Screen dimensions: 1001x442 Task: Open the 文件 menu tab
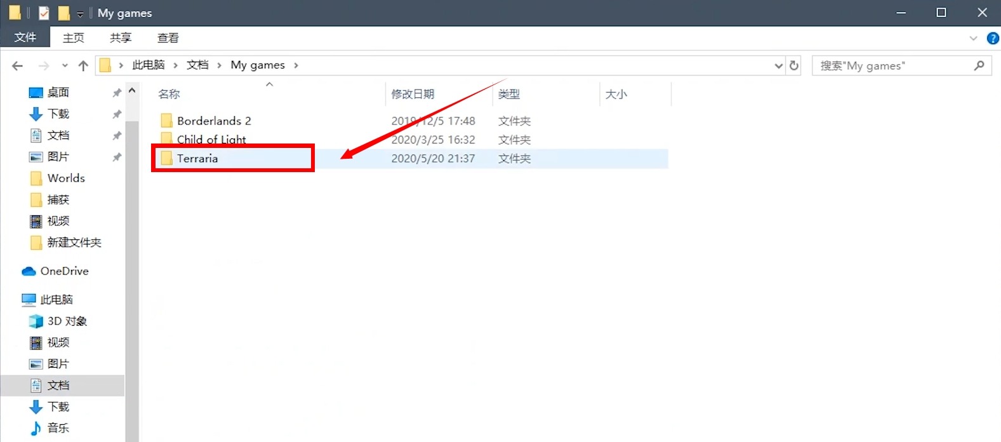pos(25,38)
